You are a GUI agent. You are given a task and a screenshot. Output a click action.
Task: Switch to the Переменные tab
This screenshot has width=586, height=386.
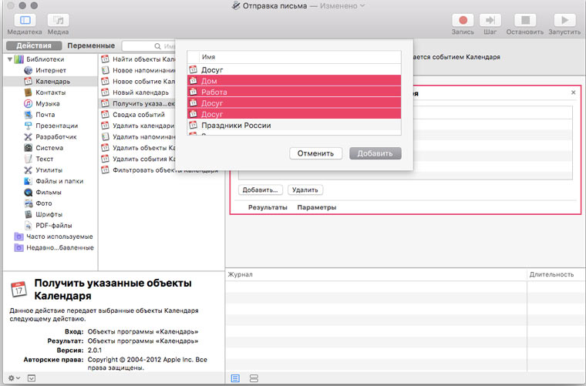(x=90, y=45)
